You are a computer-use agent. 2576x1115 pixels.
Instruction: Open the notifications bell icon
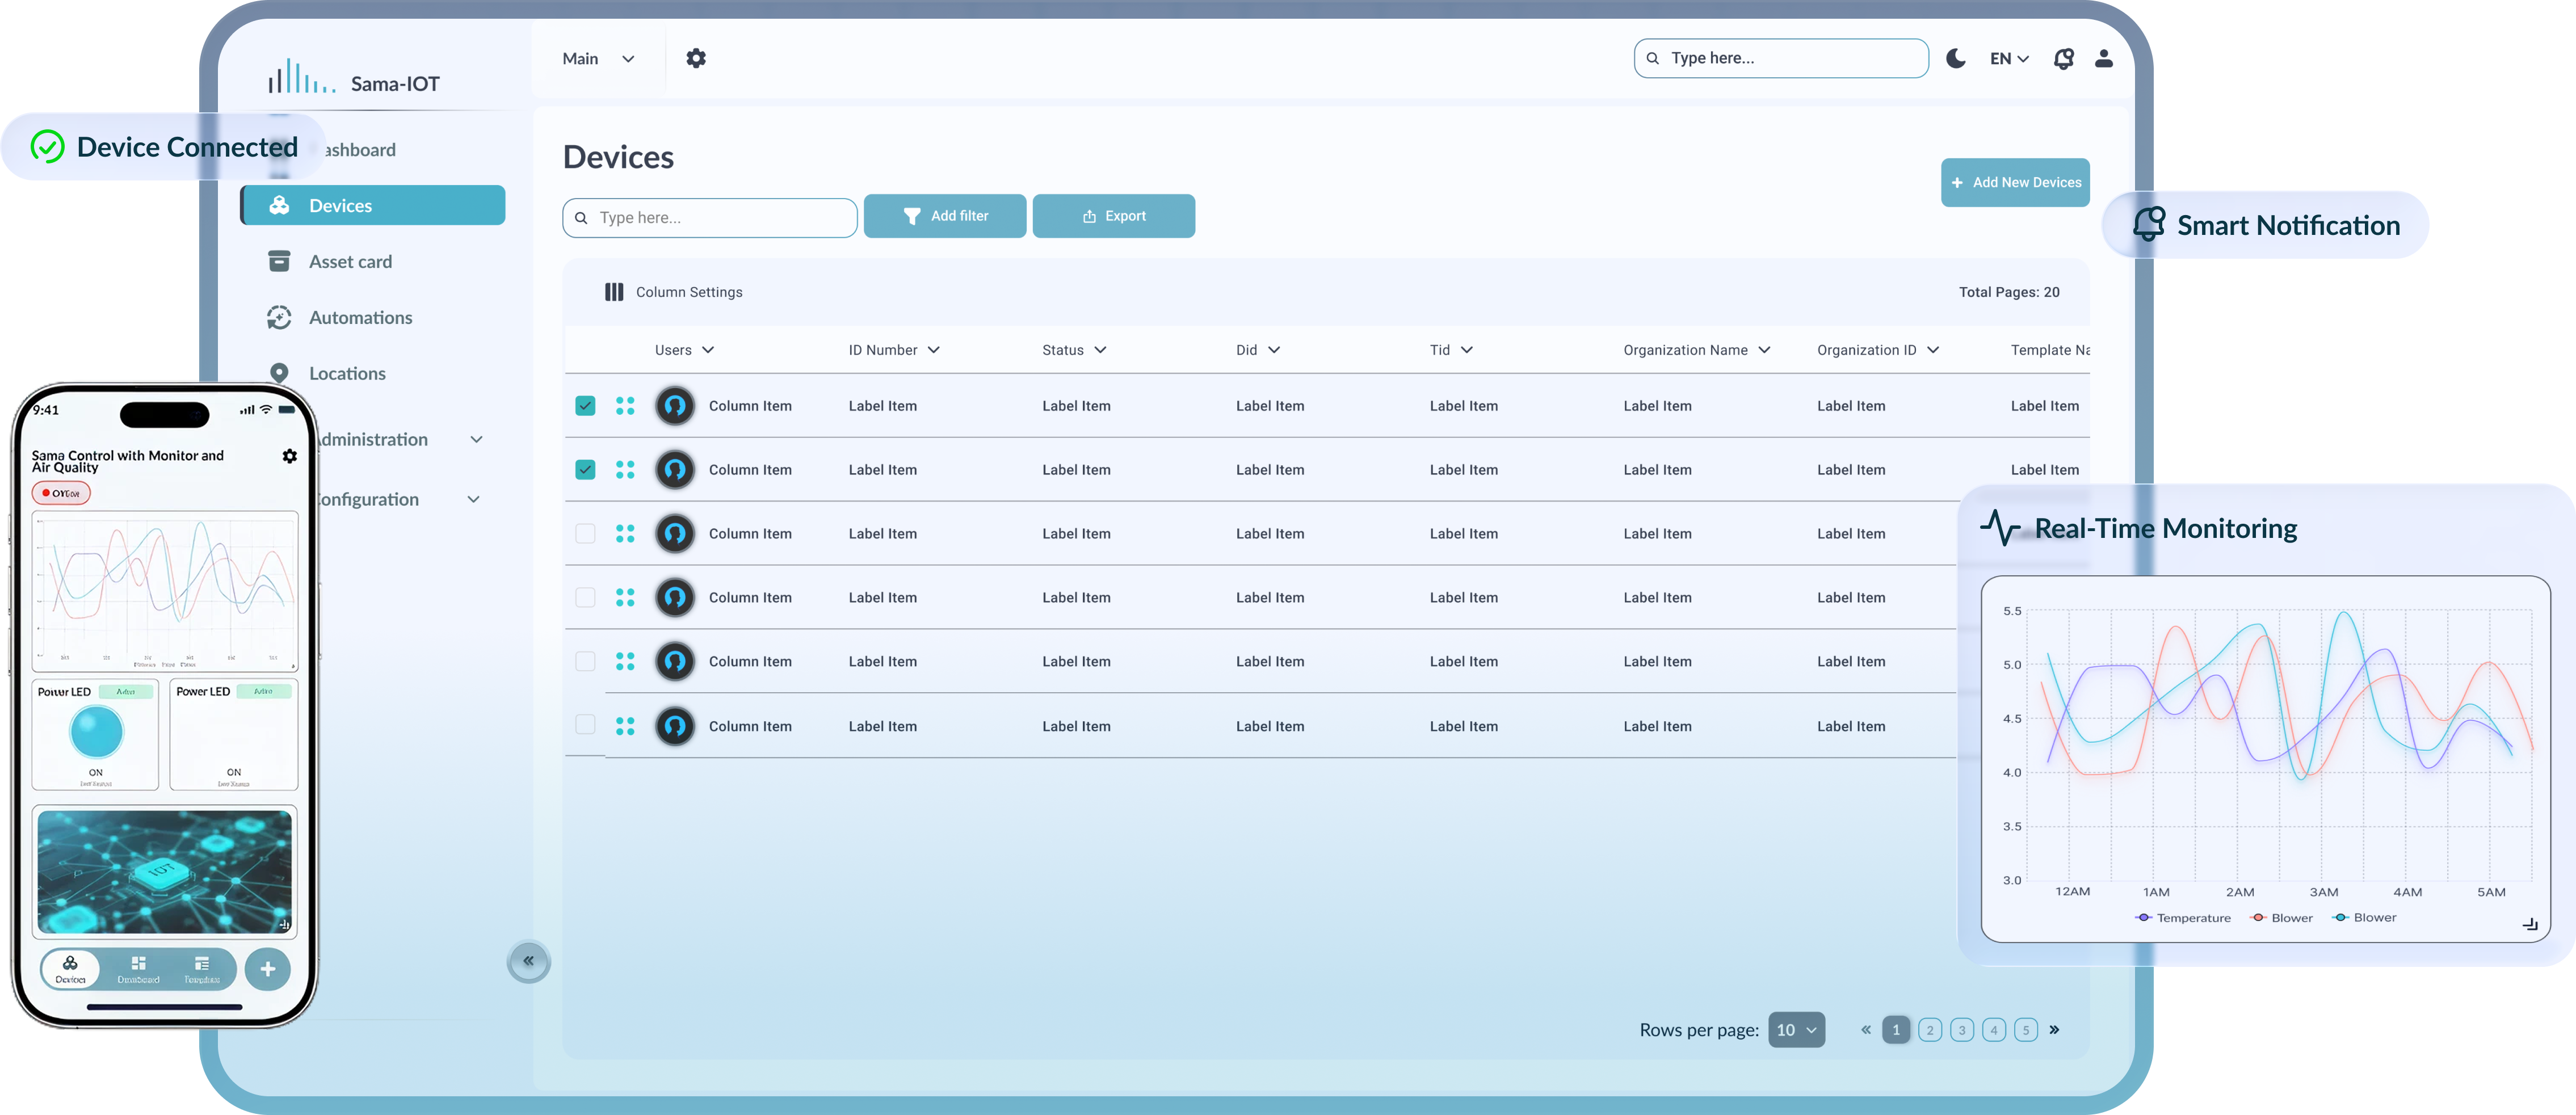point(2063,58)
